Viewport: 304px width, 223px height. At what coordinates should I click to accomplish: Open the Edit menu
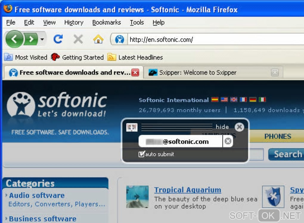(x=29, y=22)
